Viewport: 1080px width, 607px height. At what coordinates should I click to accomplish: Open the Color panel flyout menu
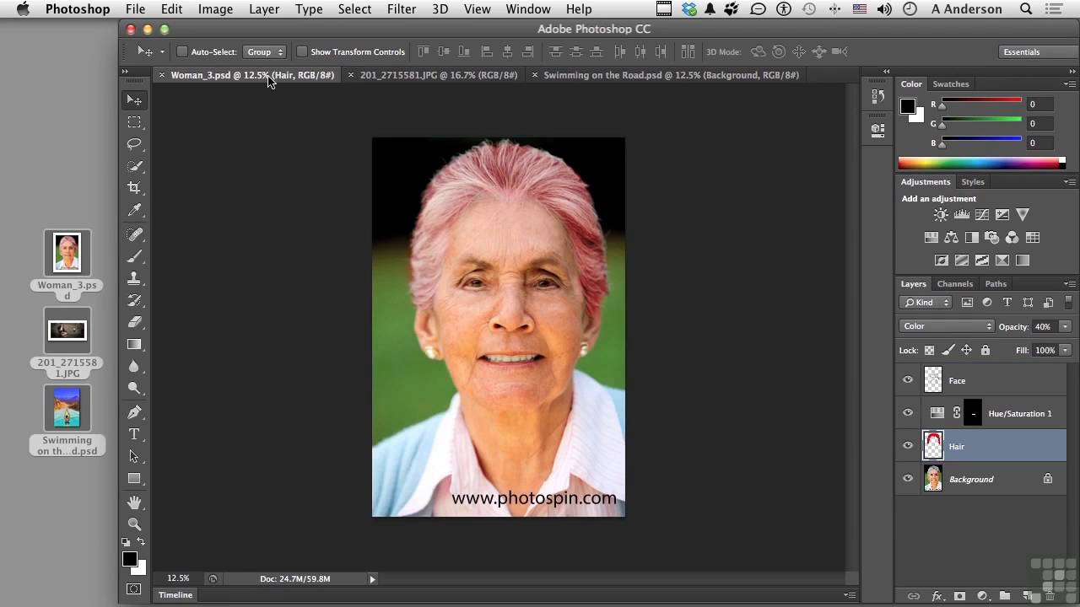click(x=1069, y=84)
